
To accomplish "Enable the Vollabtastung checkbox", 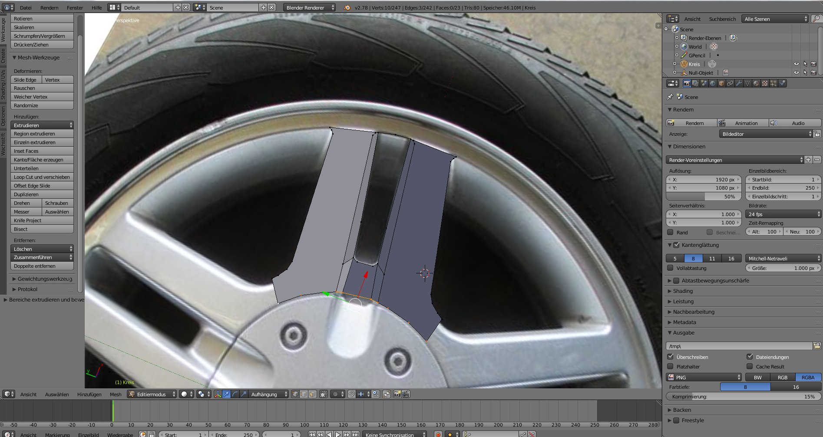I will point(671,268).
